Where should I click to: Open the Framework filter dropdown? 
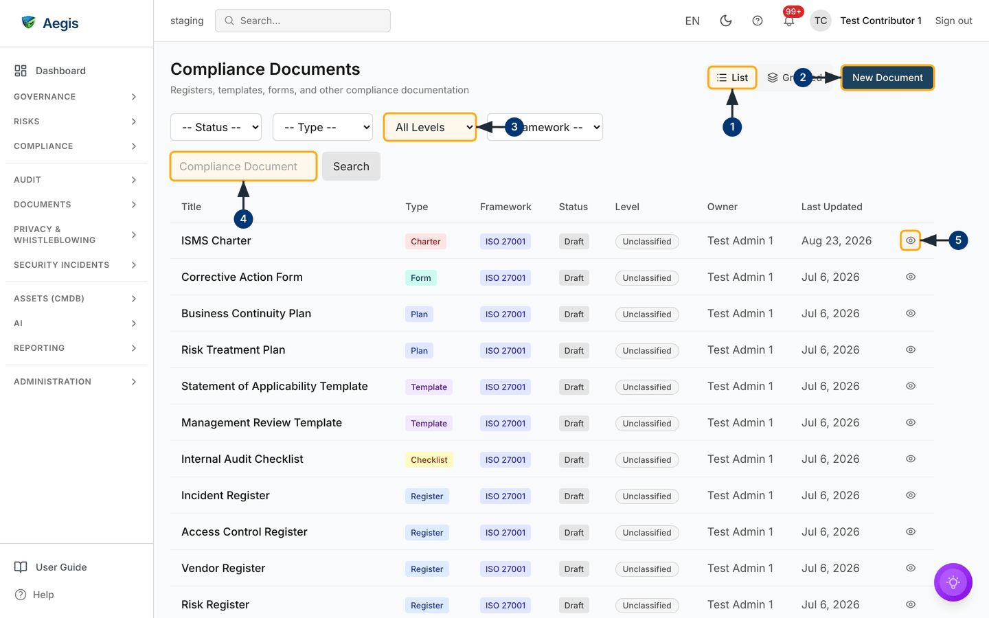point(545,127)
